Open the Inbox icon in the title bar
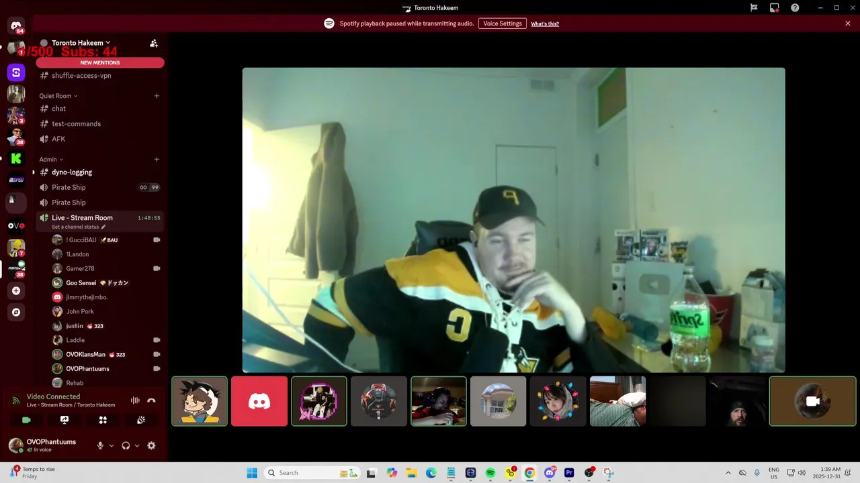The image size is (860, 483). point(775,7)
